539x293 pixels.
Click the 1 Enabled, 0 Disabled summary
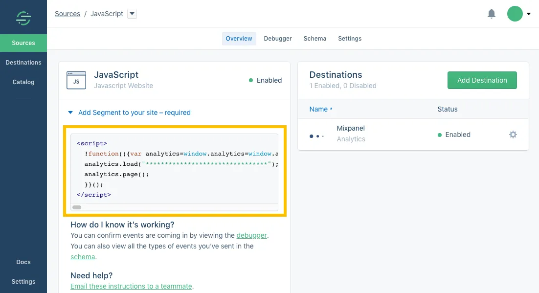click(x=343, y=86)
